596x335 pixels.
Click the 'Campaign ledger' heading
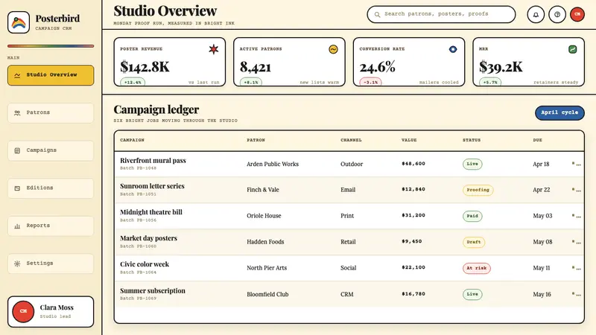coord(156,109)
